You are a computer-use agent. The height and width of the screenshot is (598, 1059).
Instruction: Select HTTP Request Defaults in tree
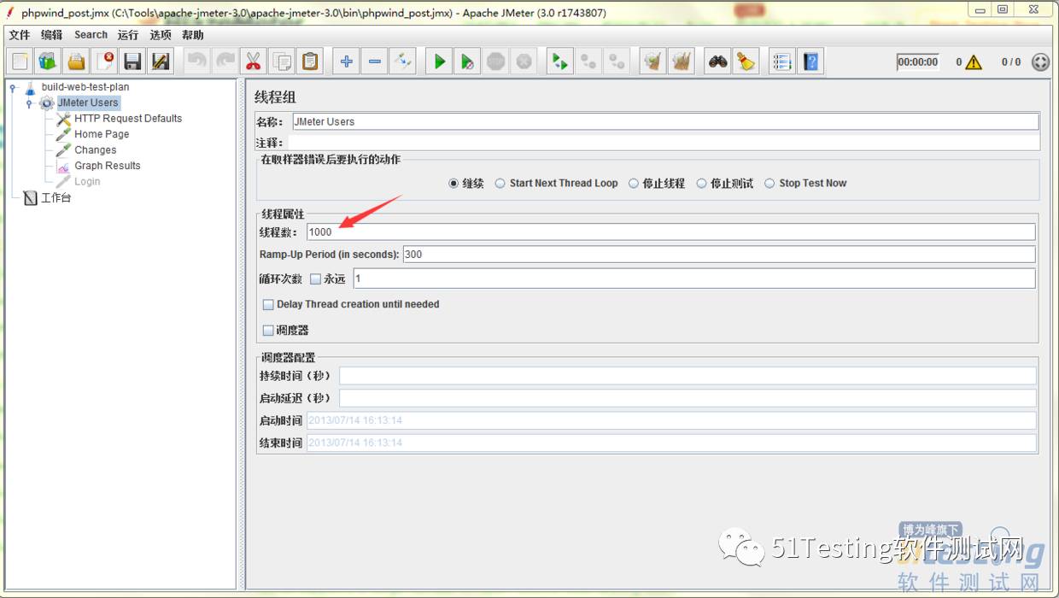127,119
